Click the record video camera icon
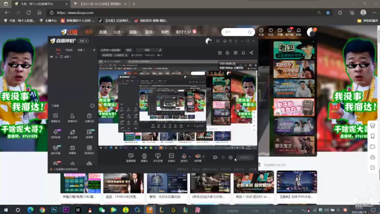The image size is (380, 214). click(215, 157)
